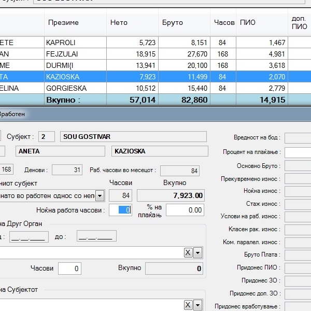
Task: Click the 'до' date input field
Action: 96,236
